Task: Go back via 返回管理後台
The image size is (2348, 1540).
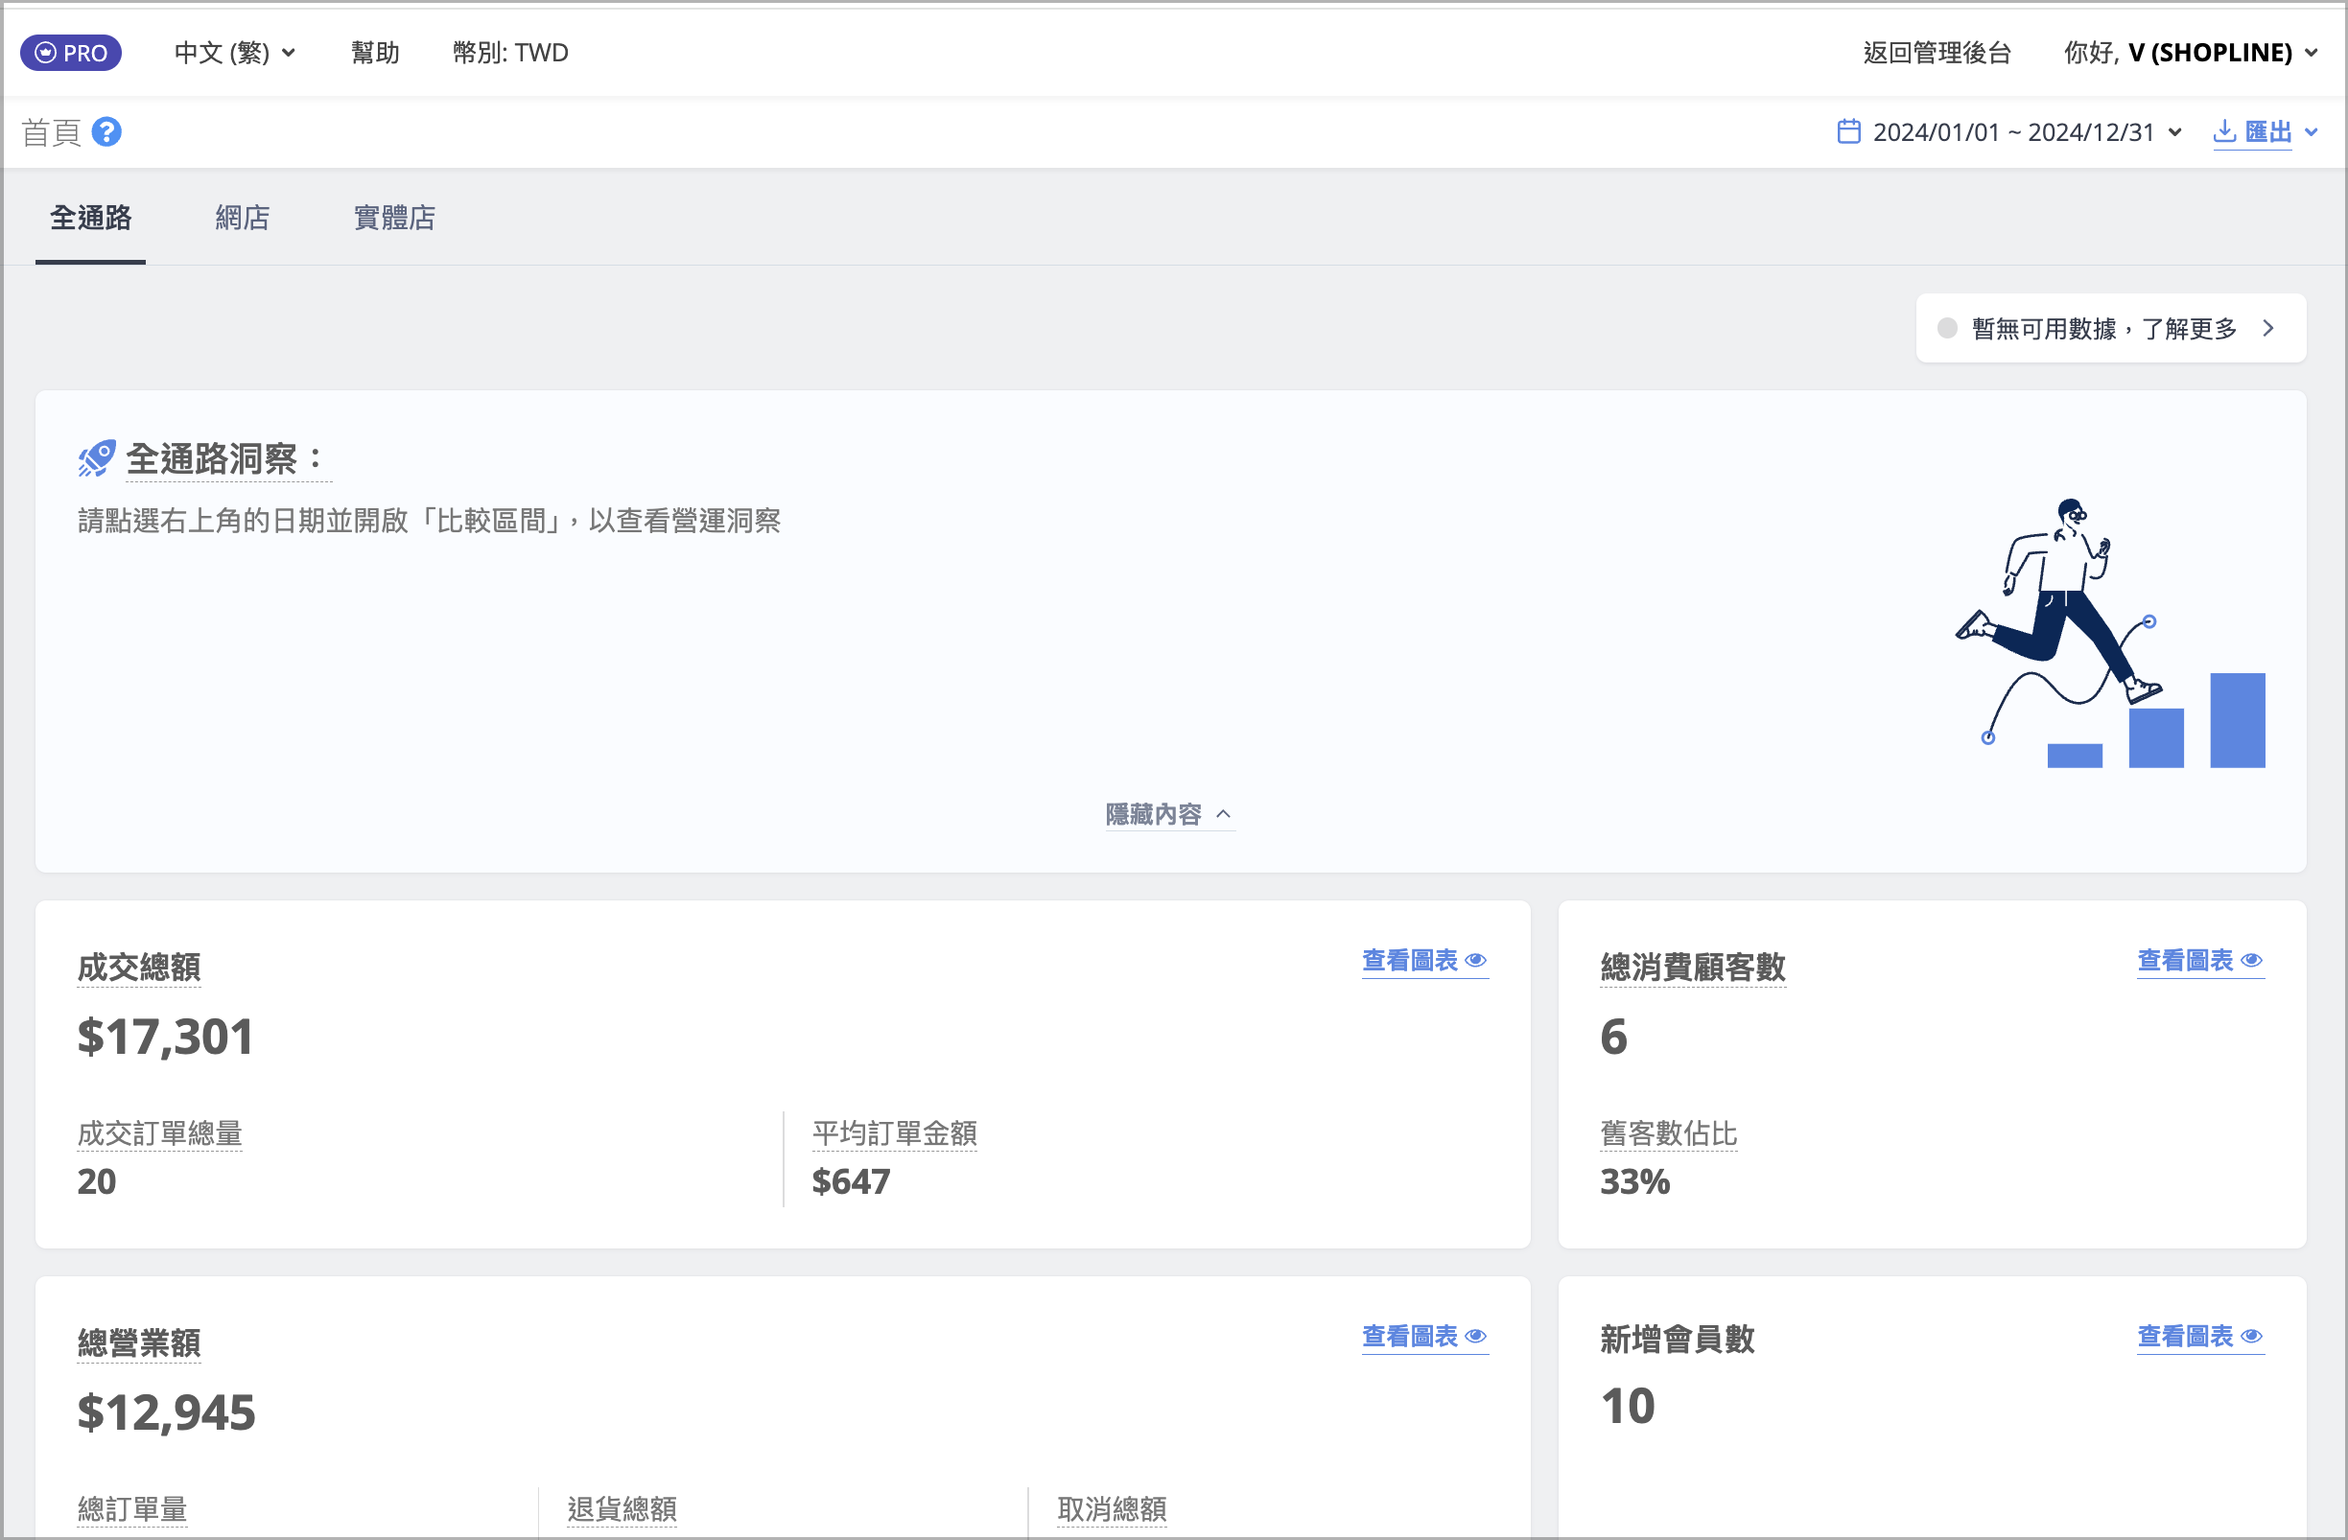Action: point(1937,53)
